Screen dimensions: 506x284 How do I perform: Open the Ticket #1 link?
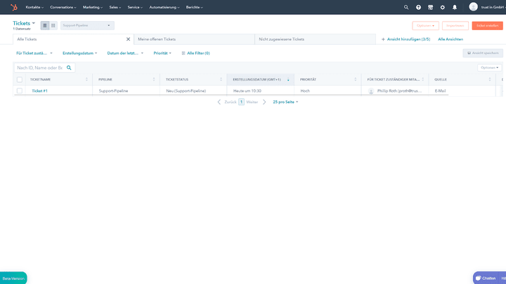click(39, 90)
